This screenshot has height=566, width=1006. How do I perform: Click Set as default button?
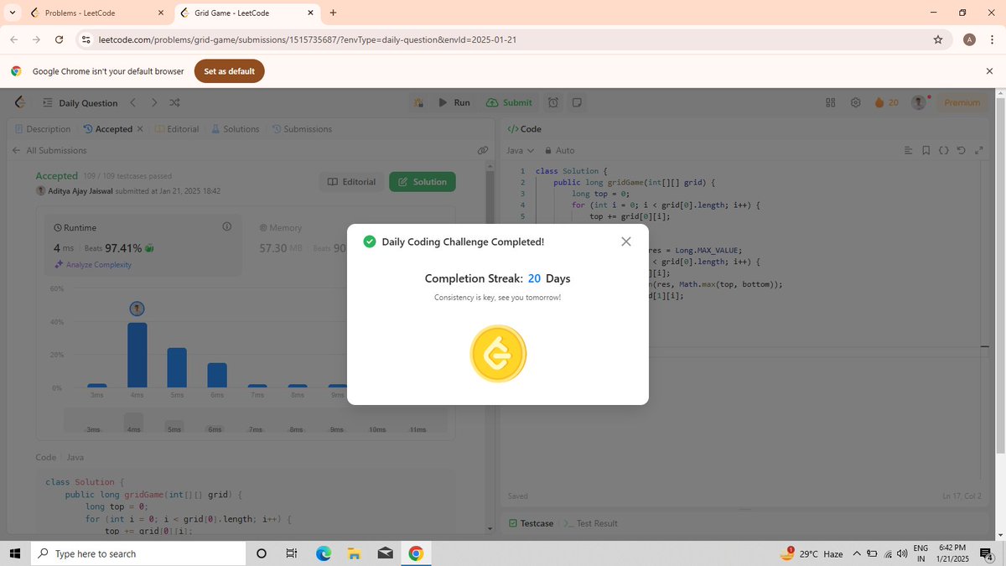pos(230,71)
